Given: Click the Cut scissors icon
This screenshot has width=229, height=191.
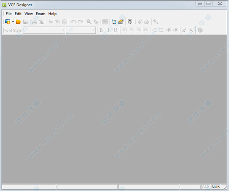Looking at the screenshot, I should [x=50, y=22].
